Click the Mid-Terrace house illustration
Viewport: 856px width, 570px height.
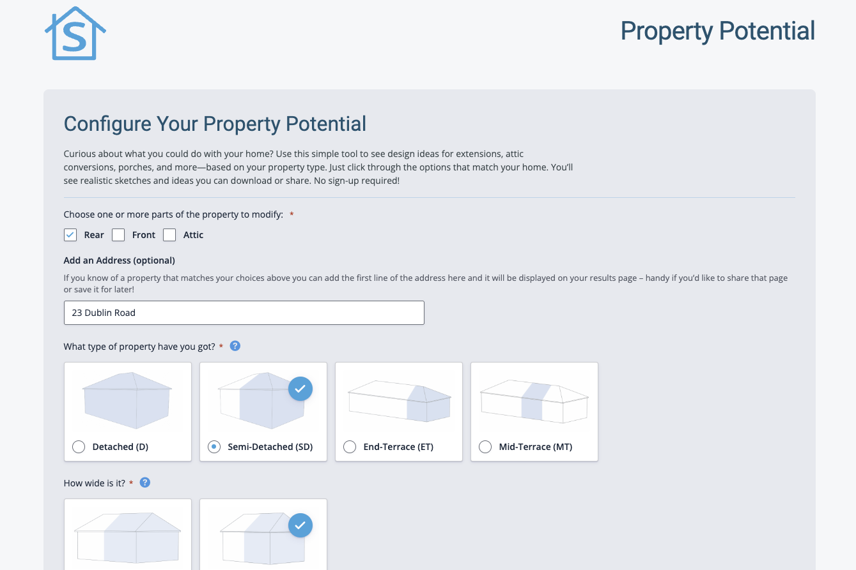coord(534,400)
